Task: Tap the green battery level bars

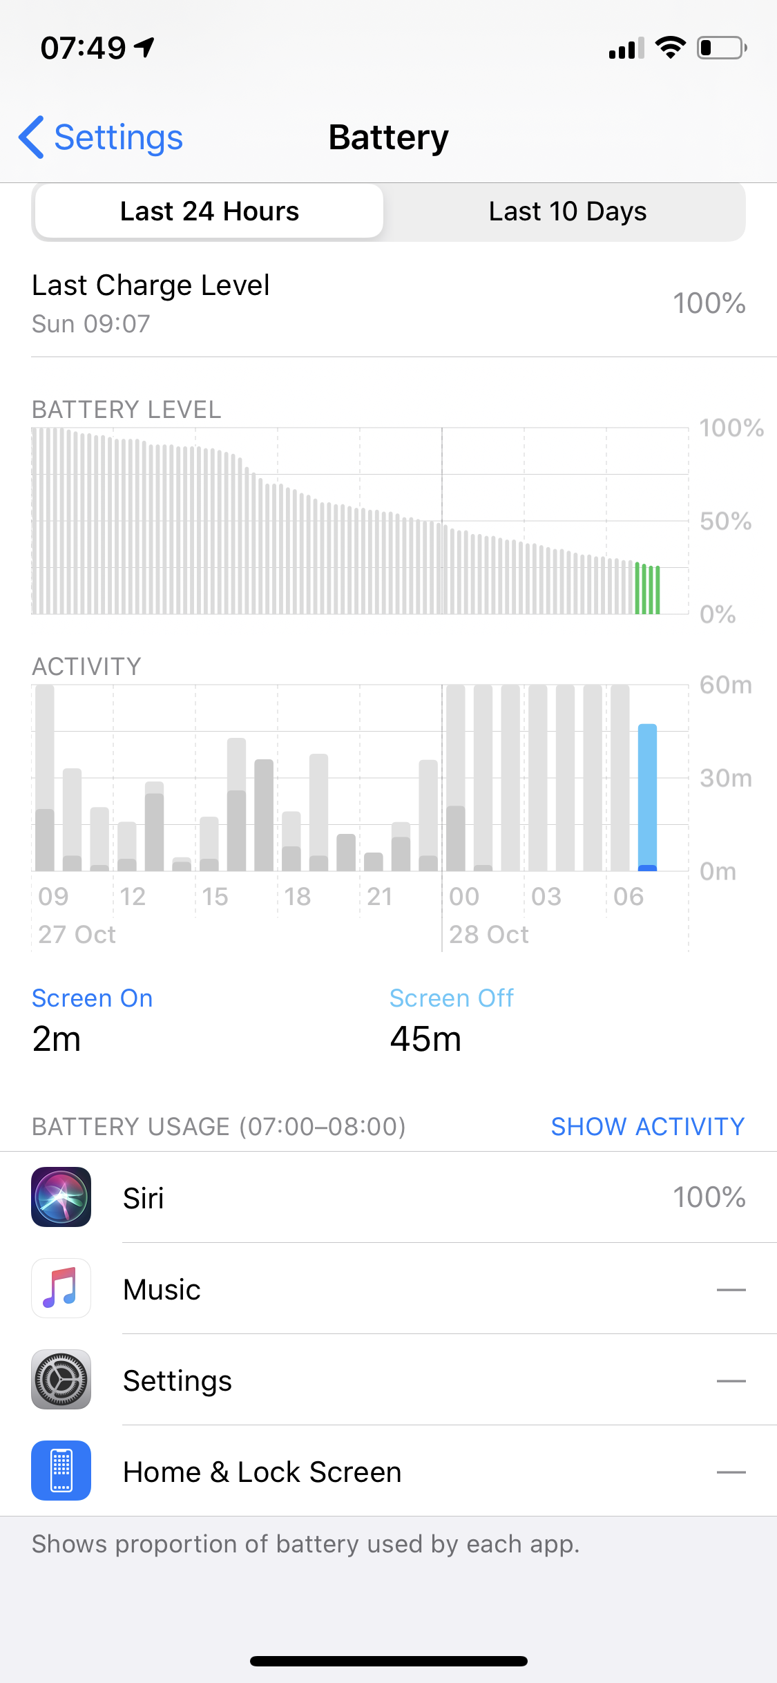Action: (x=648, y=589)
